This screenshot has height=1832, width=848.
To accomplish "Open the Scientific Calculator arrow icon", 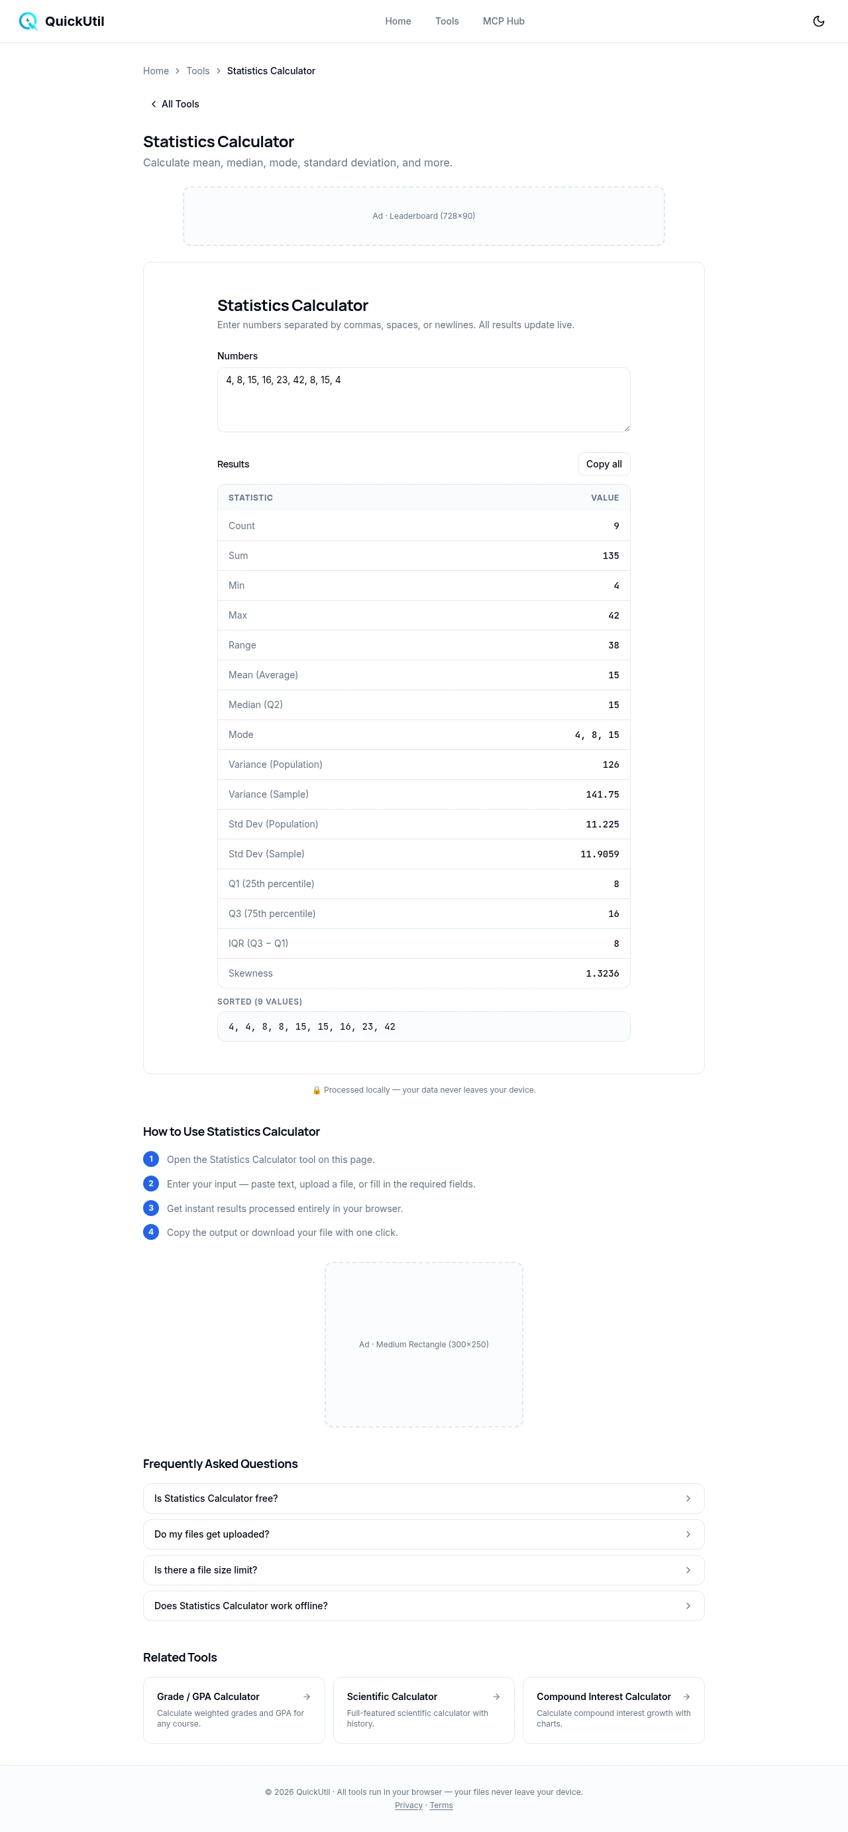I will tap(496, 1696).
